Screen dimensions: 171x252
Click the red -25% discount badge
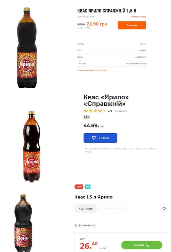[x=79, y=187]
